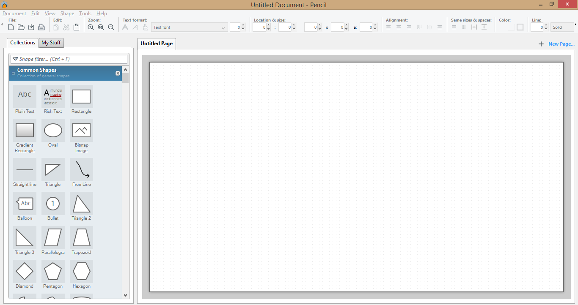This screenshot has width=578, height=305.
Task: Save the document using the save icon
Action: 31,27
